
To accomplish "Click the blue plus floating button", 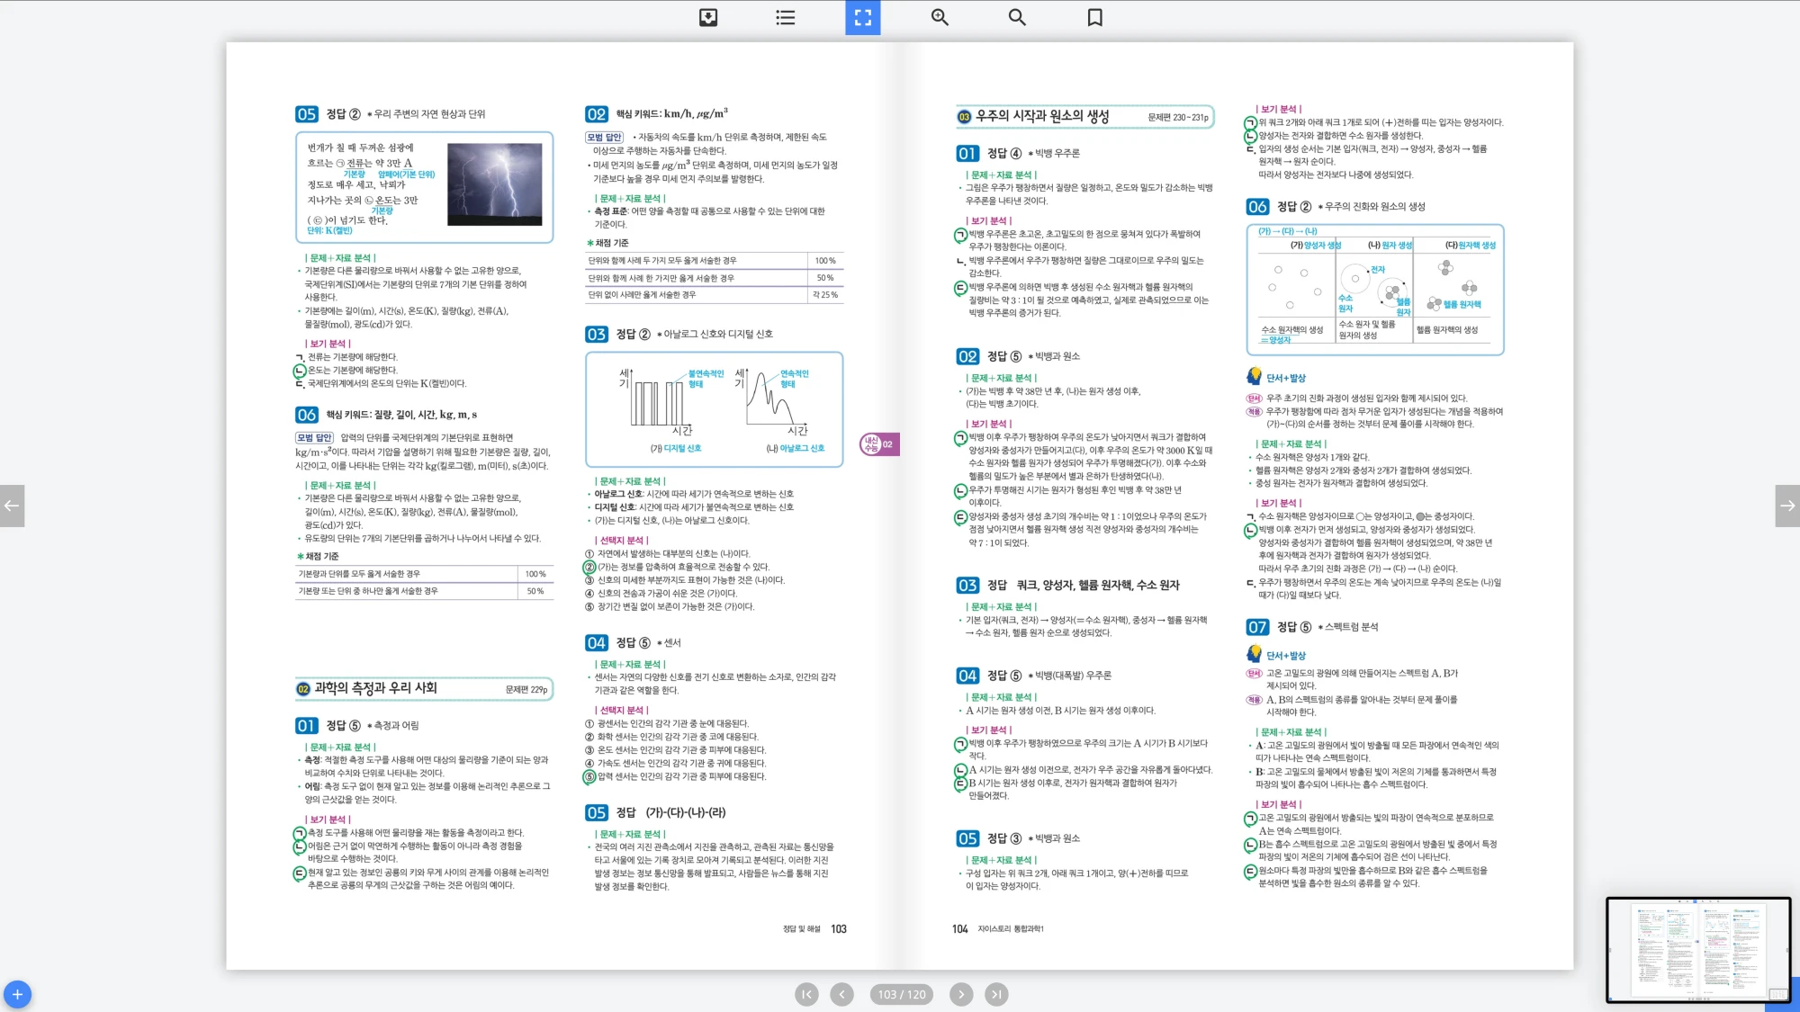I will pyautogui.click(x=17, y=994).
